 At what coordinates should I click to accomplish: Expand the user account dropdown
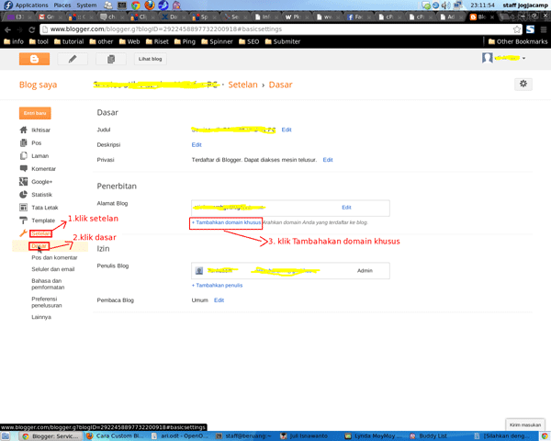(x=505, y=58)
